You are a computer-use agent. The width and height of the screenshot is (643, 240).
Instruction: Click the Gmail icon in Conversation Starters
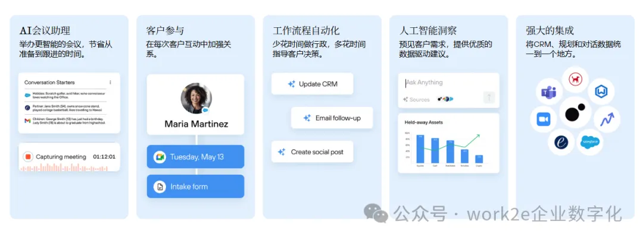tap(27, 121)
